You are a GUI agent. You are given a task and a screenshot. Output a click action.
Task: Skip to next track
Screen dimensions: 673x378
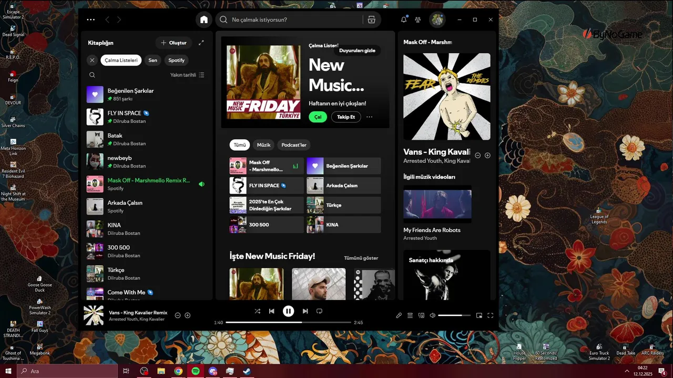(305, 311)
